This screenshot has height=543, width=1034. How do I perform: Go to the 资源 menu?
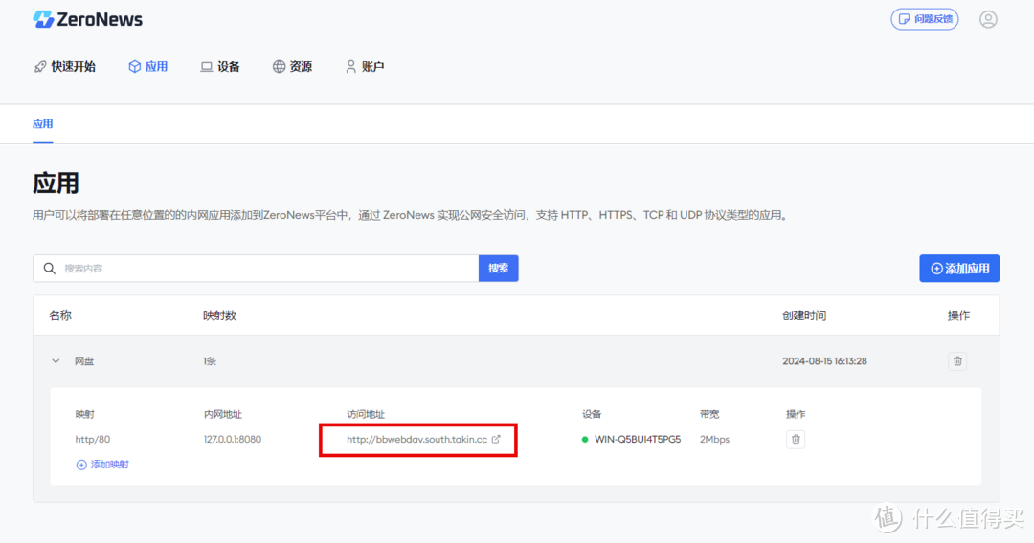tap(292, 67)
